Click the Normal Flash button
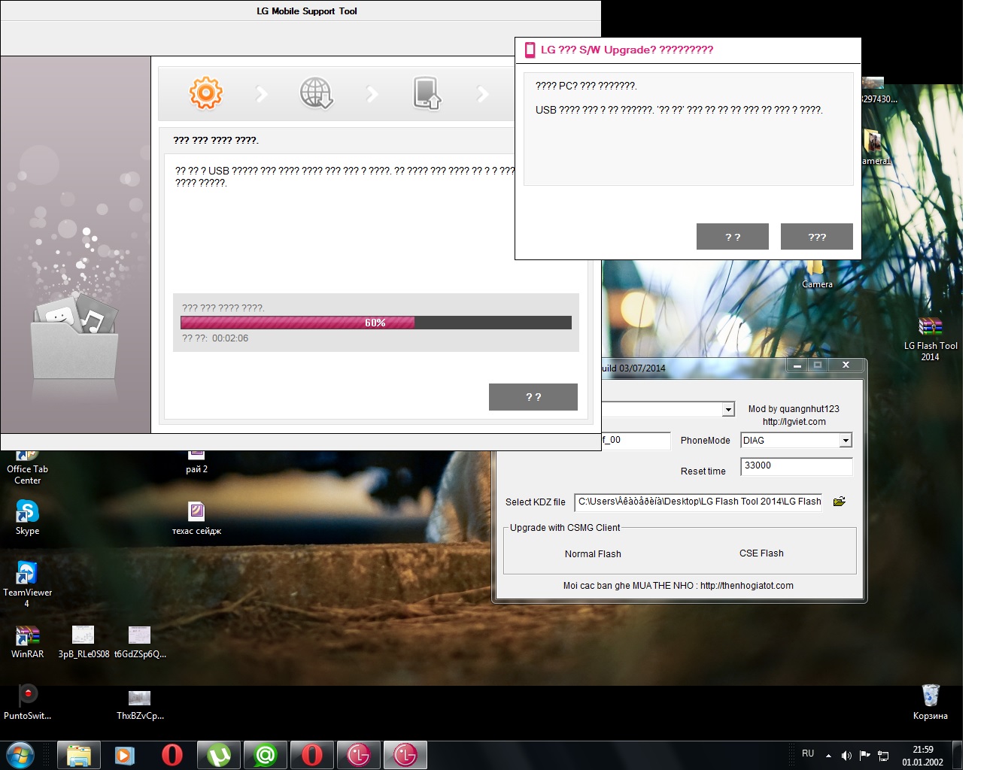The image size is (999, 770). [x=593, y=554]
